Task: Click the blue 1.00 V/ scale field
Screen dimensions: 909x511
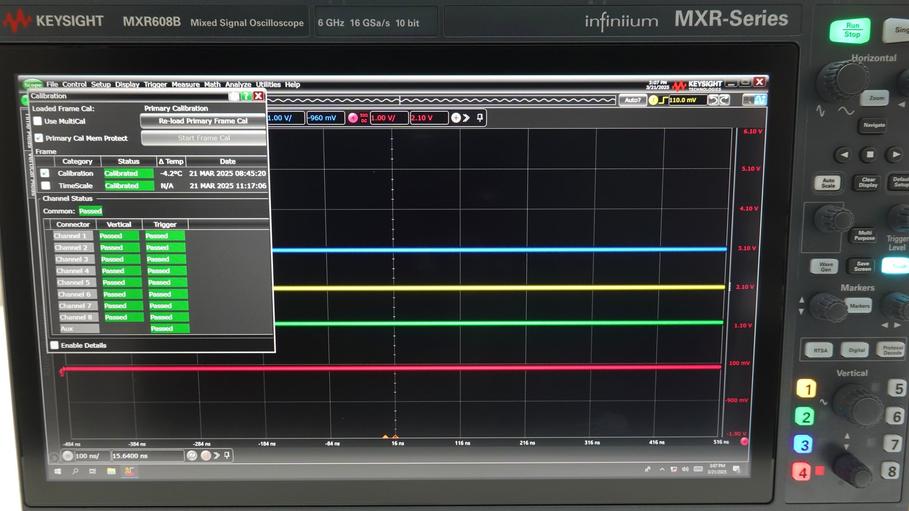Action: click(x=285, y=118)
